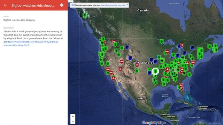The height and width of the screenshot is (125, 223).
Task: Open thecryptocrew.com Bigfoot report link
Action: click(31, 43)
